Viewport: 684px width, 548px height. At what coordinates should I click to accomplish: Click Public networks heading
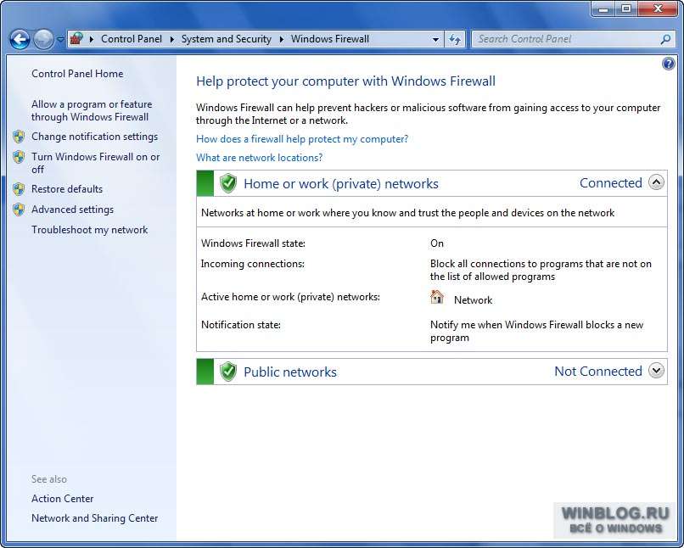(x=290, y=372)
